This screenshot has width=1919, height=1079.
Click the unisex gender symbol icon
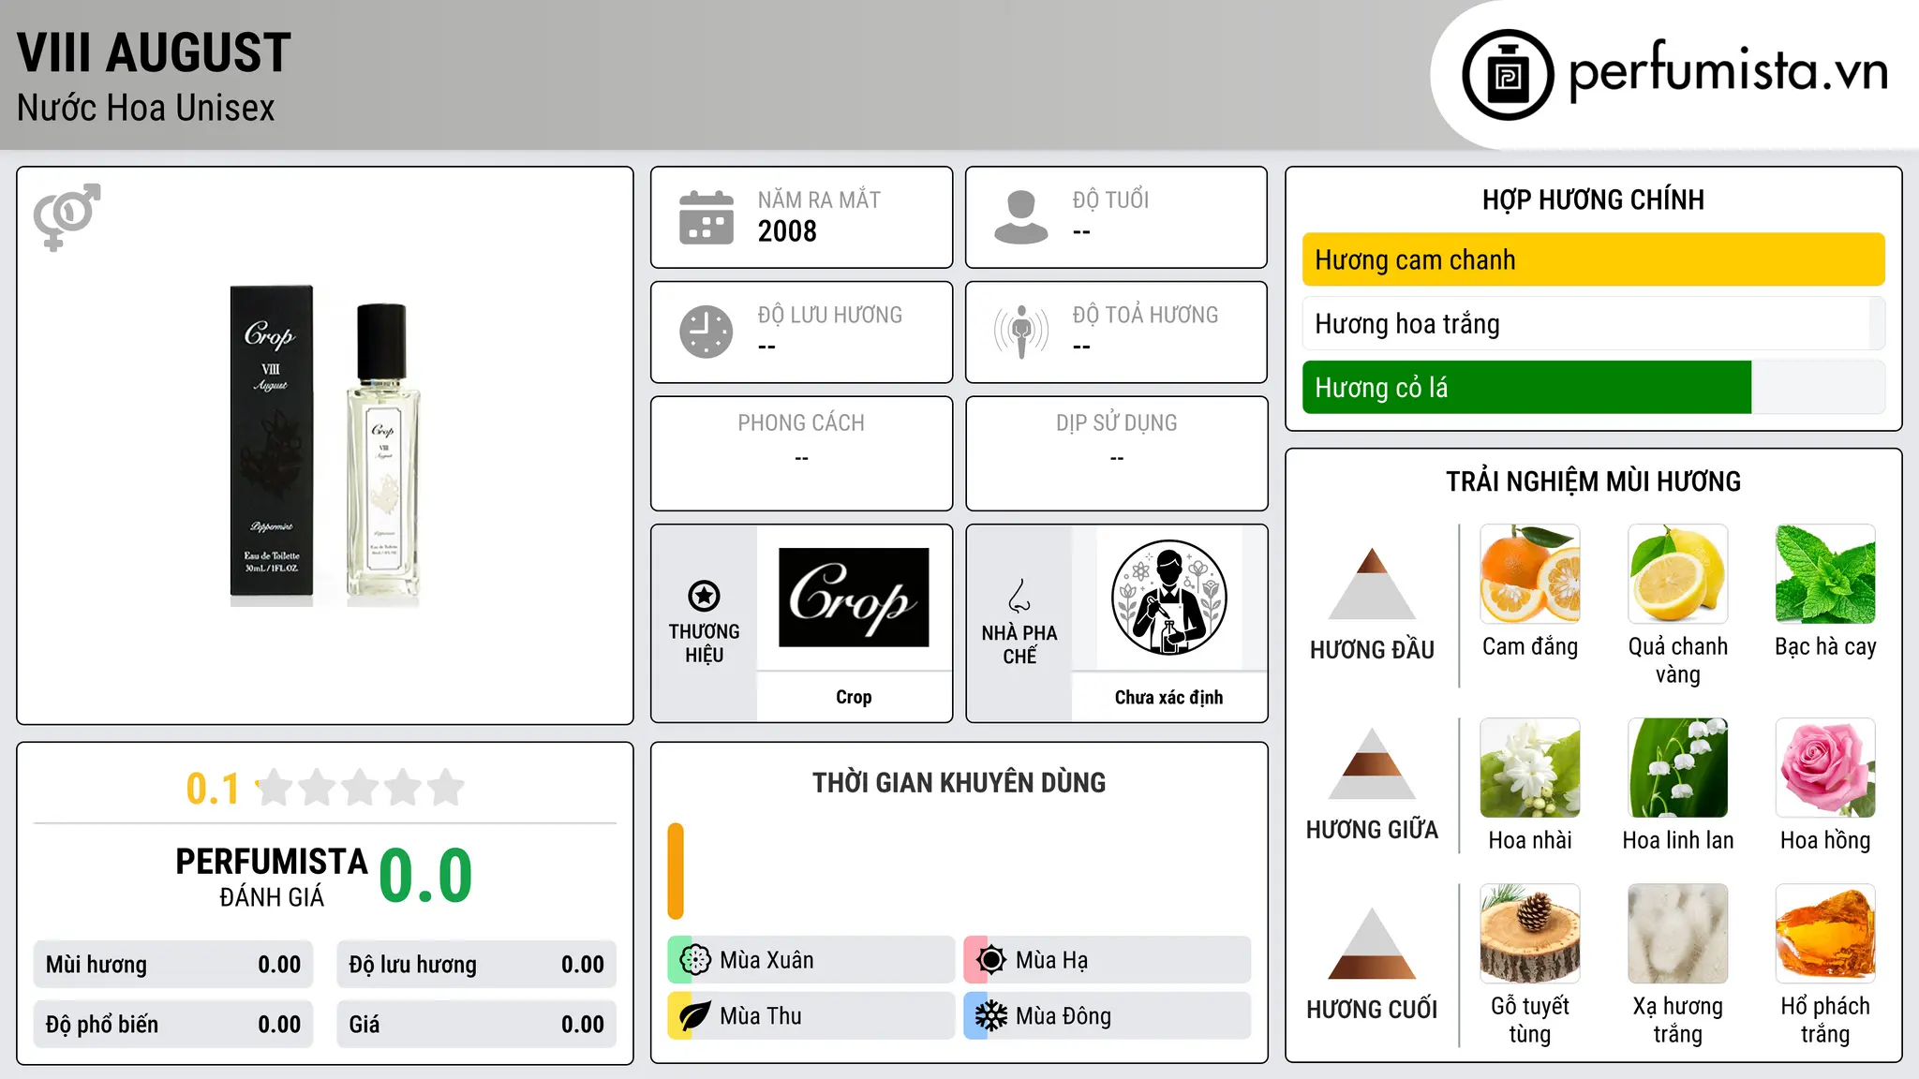click(67, 216)
